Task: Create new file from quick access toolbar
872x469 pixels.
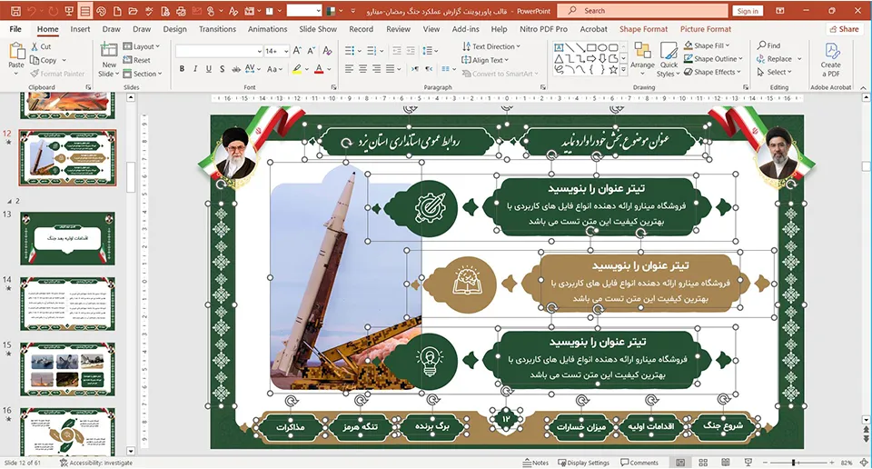Action: click(117, 11)
